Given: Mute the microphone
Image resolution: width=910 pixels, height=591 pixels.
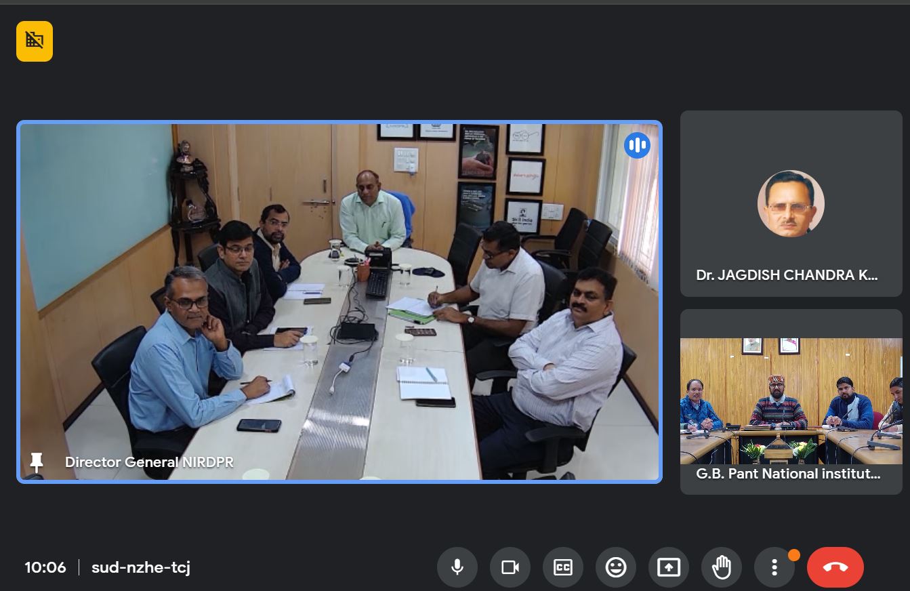Looking at the screenshot, I should click(457, 567).
